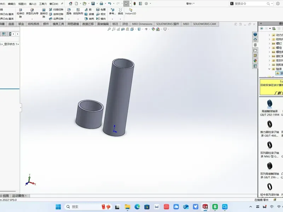Click the Save icon in top toolbar

pyautogui.click(x=93, y=4)
